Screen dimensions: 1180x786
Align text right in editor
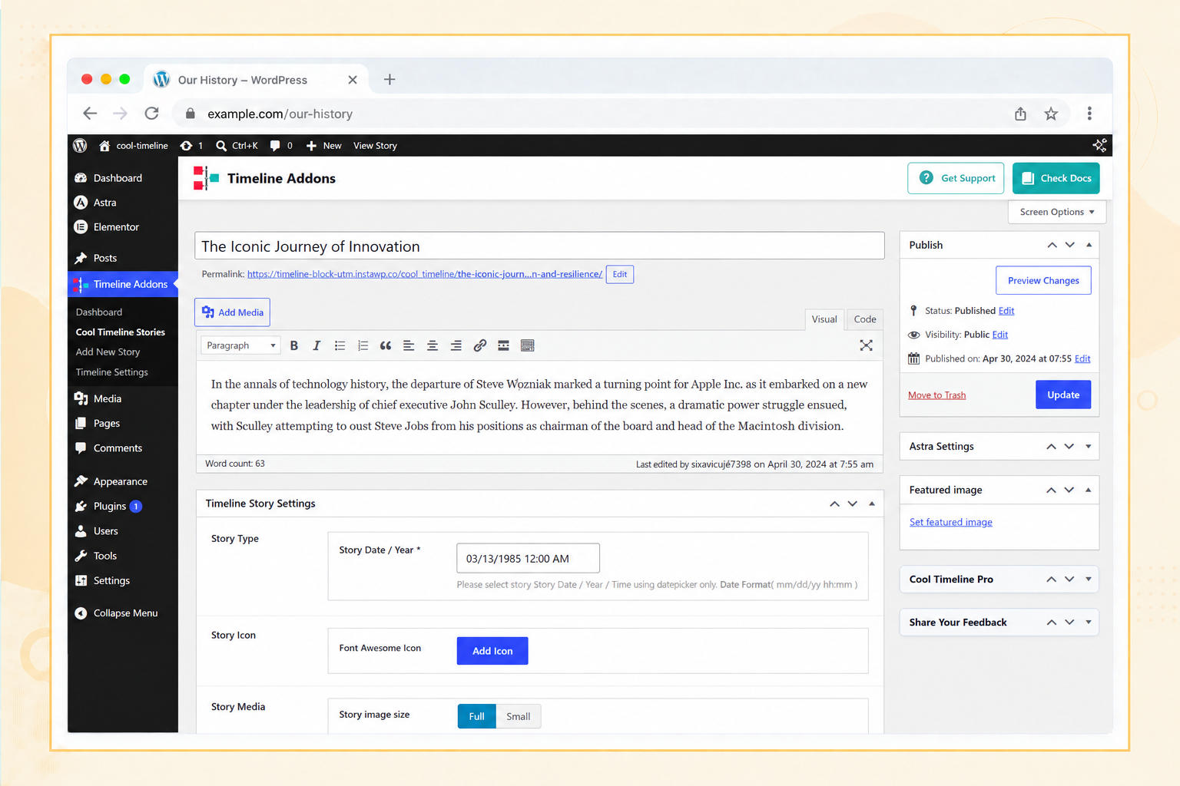point(456,345)
